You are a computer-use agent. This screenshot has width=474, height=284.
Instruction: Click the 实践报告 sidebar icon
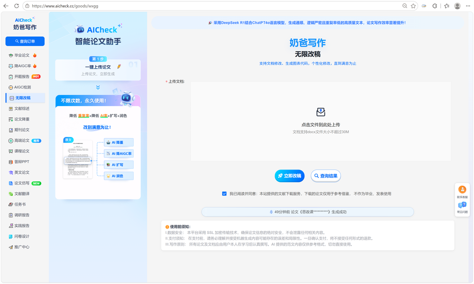coord(11,226)
